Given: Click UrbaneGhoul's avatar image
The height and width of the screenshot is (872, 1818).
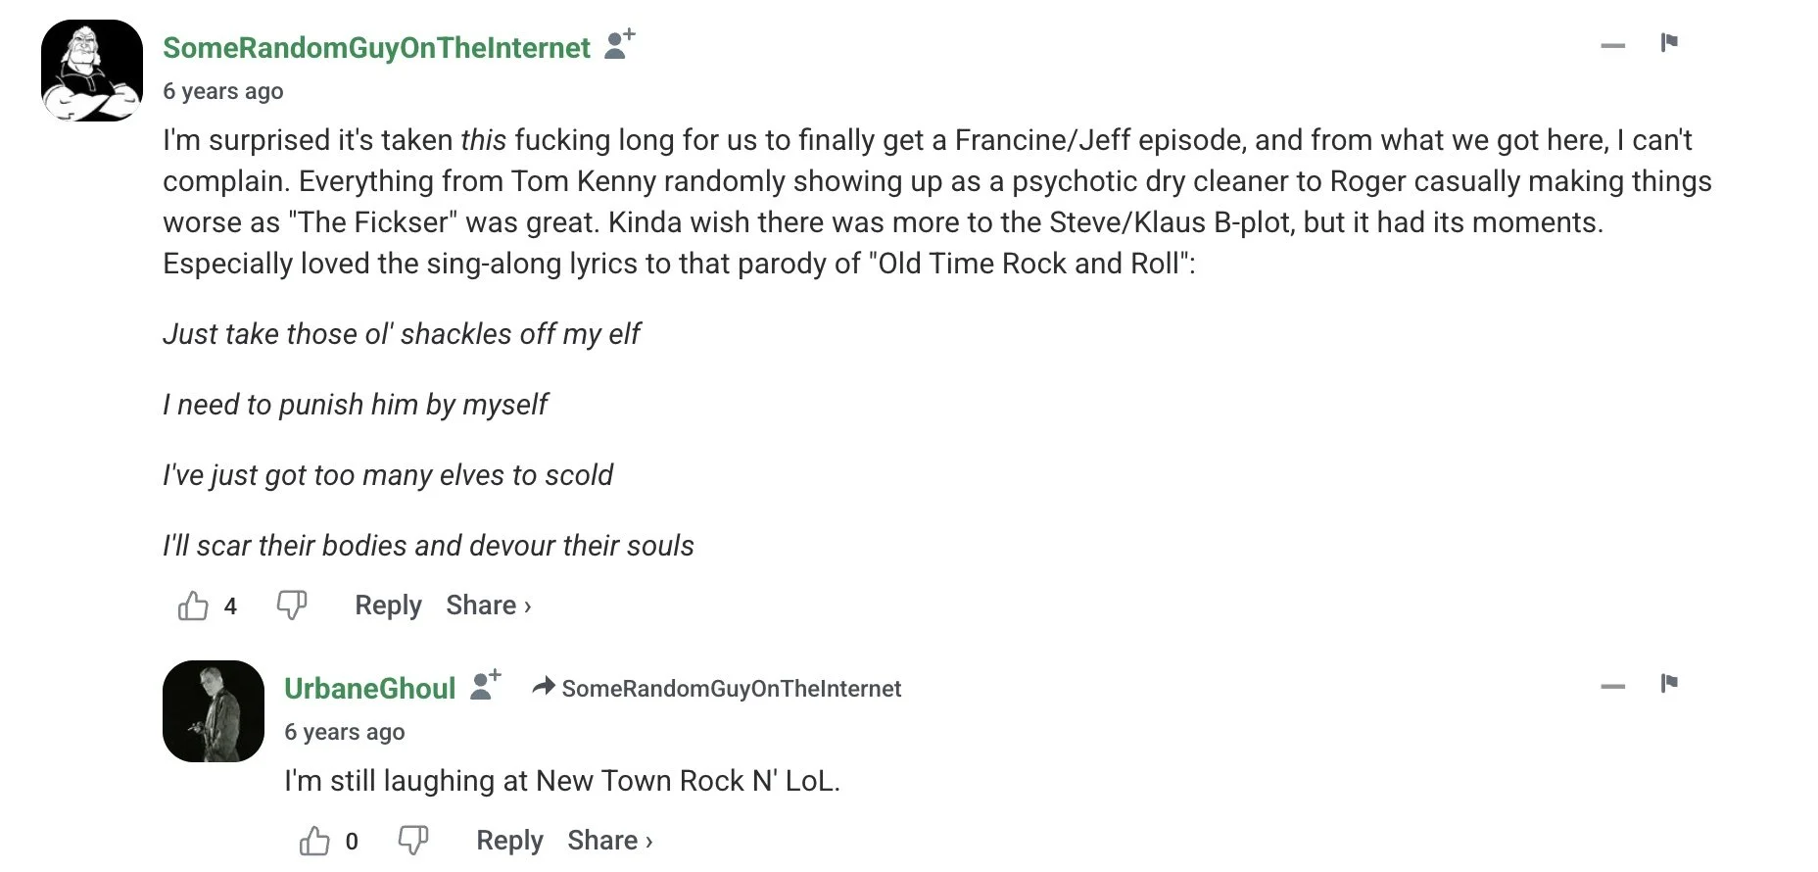Looking at the screenshot, I should coord(214,711).
